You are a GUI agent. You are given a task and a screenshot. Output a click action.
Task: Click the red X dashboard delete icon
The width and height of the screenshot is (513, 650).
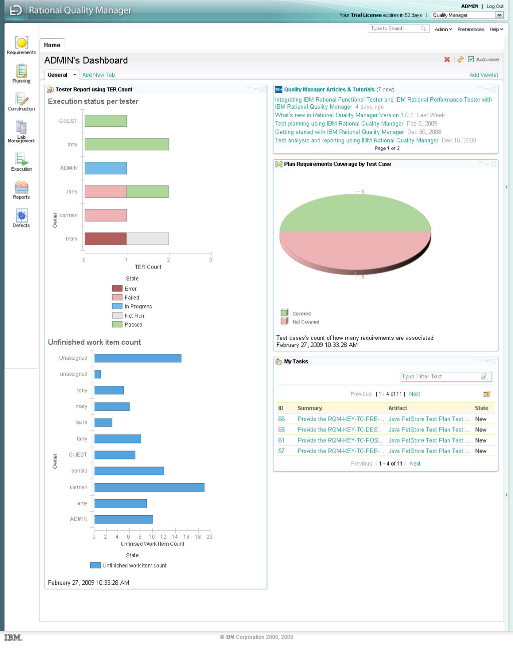pos(447,60)
